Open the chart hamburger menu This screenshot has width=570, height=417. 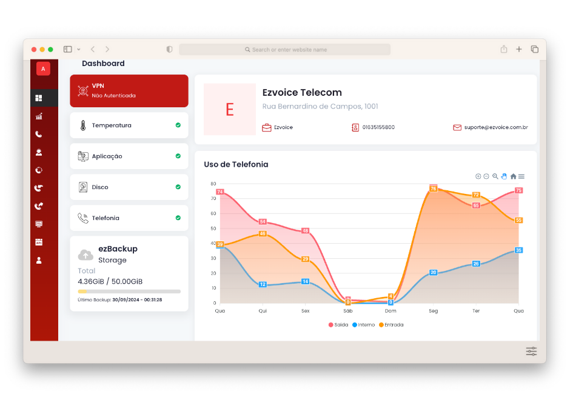[x=521, y=176]
